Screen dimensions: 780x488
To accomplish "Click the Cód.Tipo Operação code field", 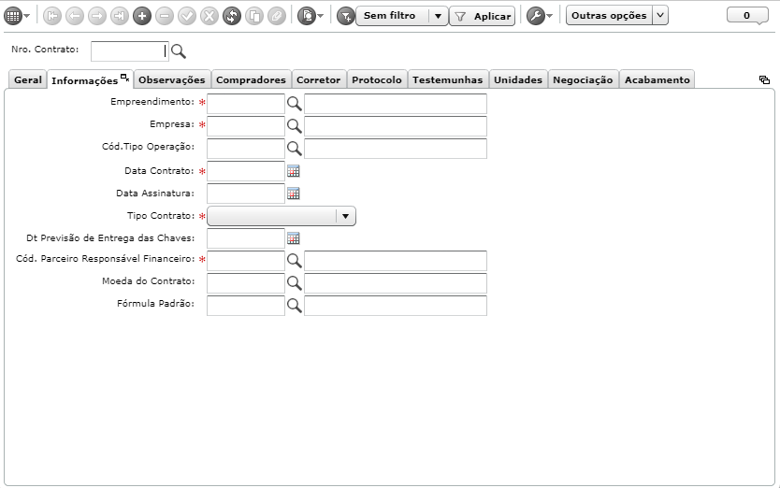I will click(246, 149).
